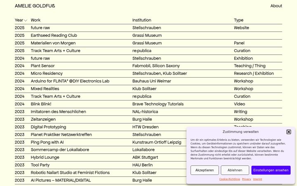The width and height of the screenshot is (297, 186).
Task: Click the Ablehnen button
Action: pos(235,170)
